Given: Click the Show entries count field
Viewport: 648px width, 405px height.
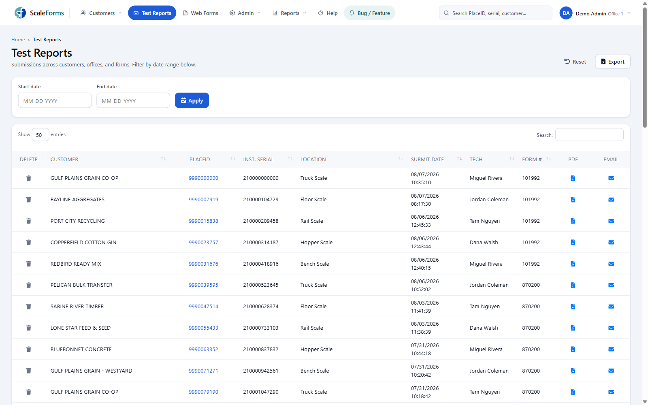Looking at the screenshot, I should [40, 135].
